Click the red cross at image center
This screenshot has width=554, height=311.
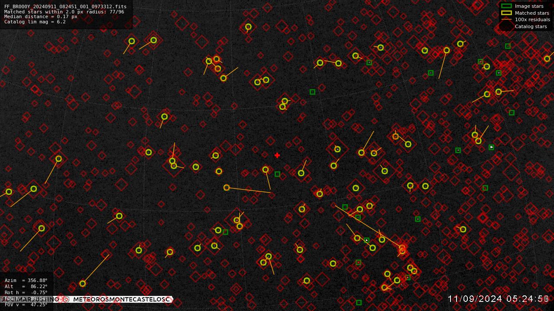pos(277,155)
